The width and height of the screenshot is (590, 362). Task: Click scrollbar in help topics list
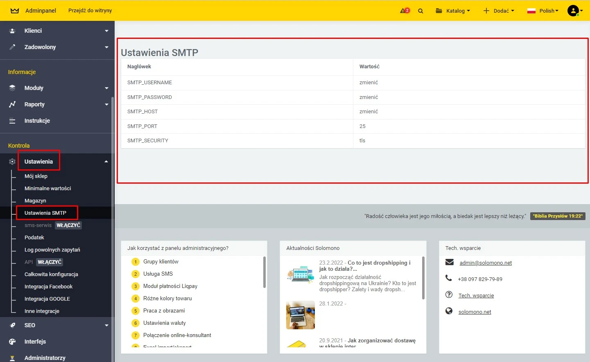(264, 272)
